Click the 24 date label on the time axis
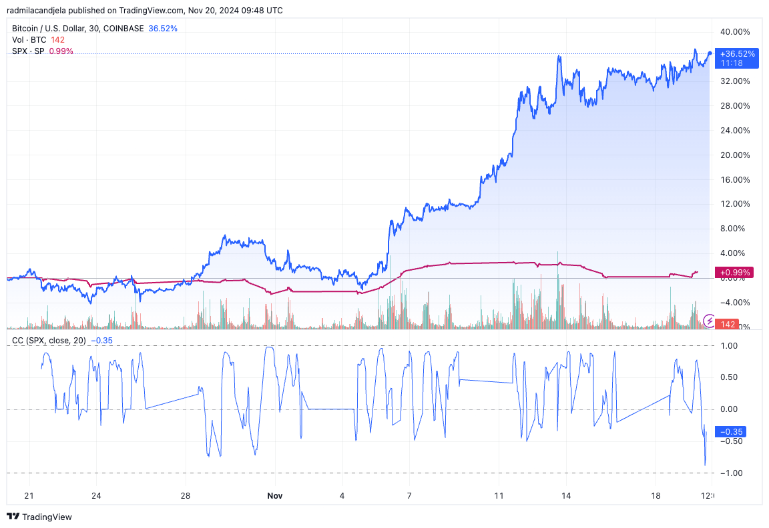 pos(96,496)
